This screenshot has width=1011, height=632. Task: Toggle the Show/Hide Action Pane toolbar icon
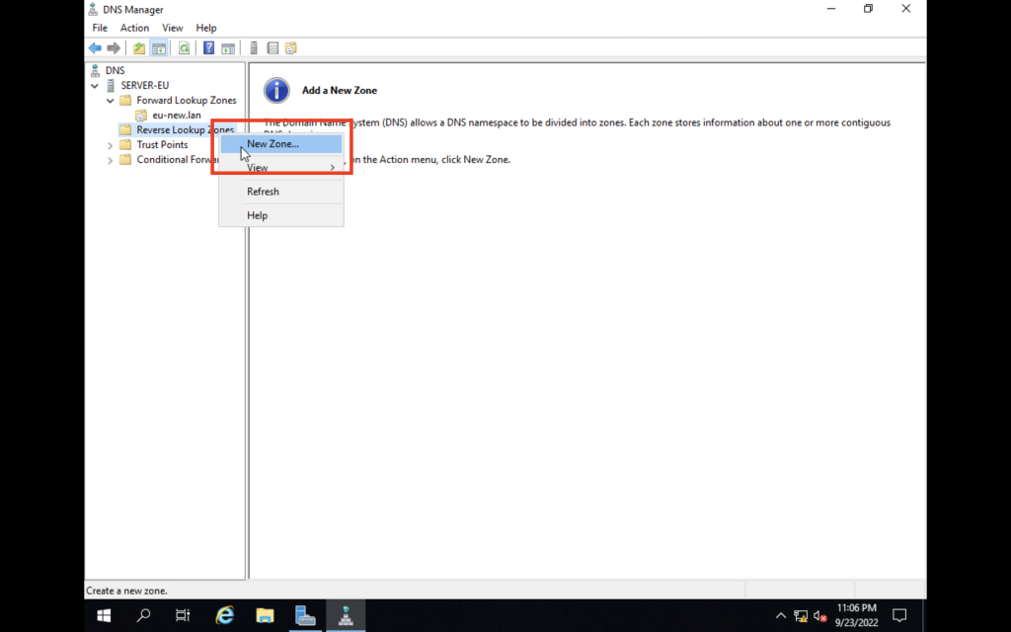(x=228, y=48)
